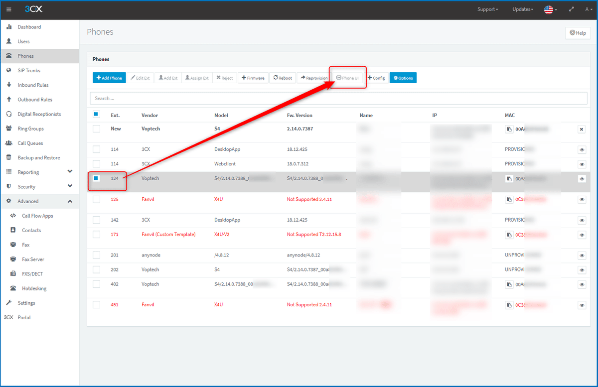This screenshot has width=598, height=387.
Task: Toggle fullscreen with the expand arrows icon
Action: pyautogui.click(x=571, y=9)
